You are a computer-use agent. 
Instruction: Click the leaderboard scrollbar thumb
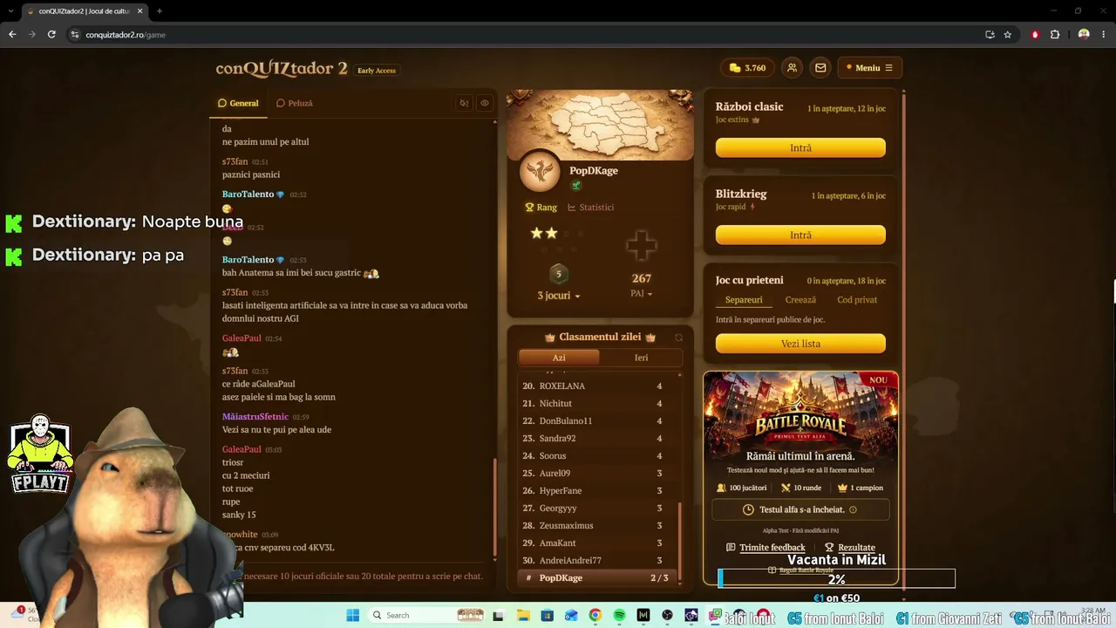click(x=679, y=541)
